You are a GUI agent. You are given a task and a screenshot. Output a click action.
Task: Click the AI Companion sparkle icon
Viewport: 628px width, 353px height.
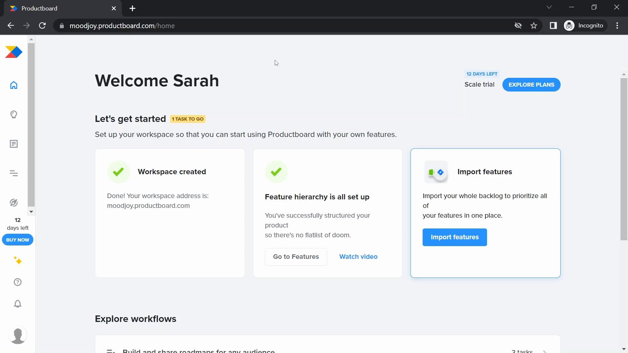(17, 261)
